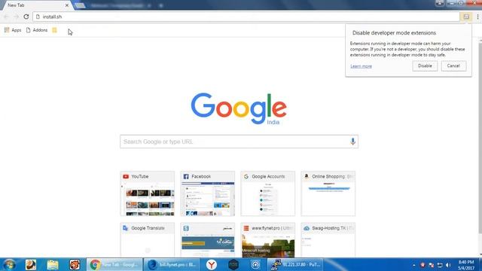Switch to the PuTTY session taskbar button

(x=295, y=264)
